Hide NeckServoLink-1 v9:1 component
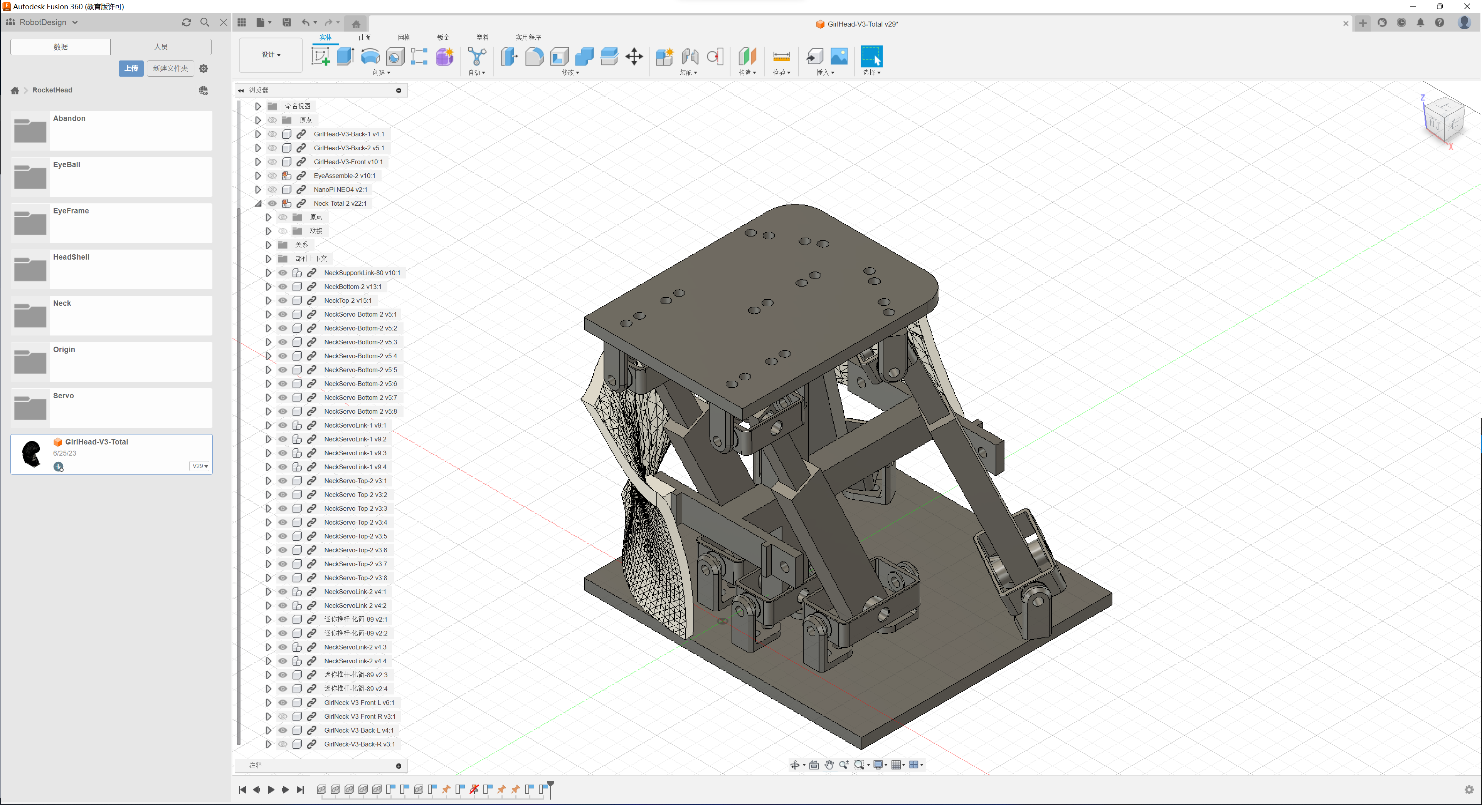1482x805 pixels. [x=283, y=426]
